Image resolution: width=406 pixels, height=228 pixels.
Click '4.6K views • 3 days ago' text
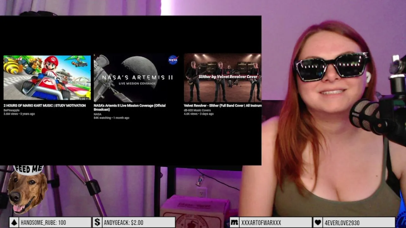(x=199, y=114)
